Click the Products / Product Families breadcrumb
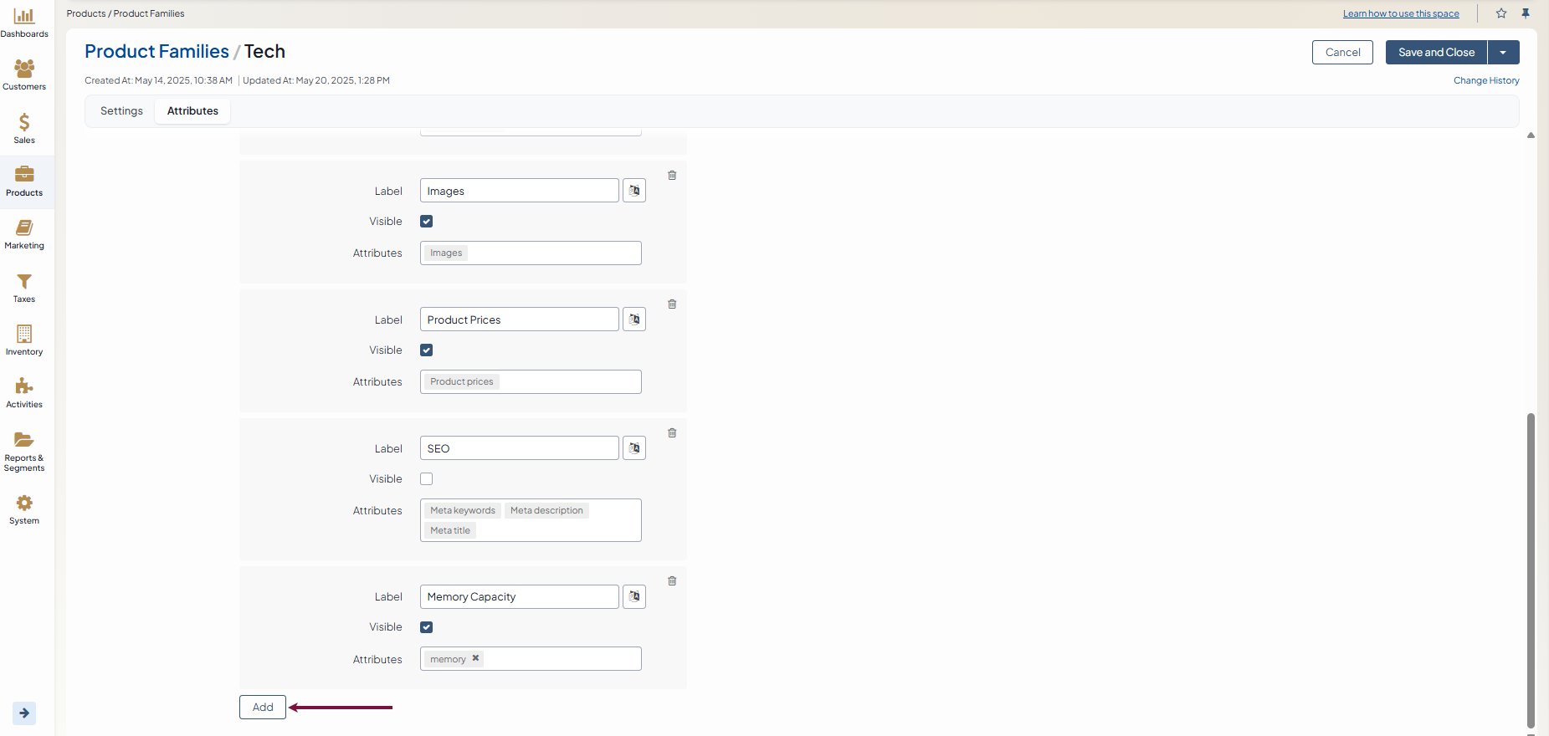The image size is (1549, 736). [126, 14]
